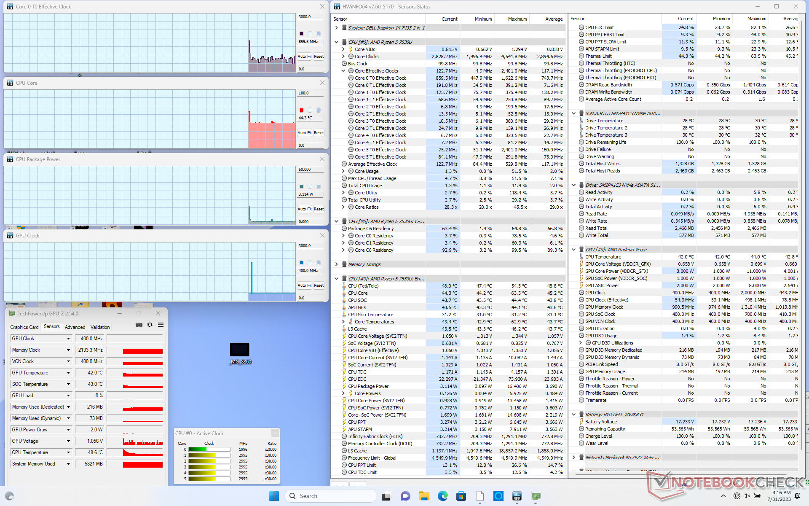Open the Windows Start button
Screen dimensions: 809x506
[274, 496]
